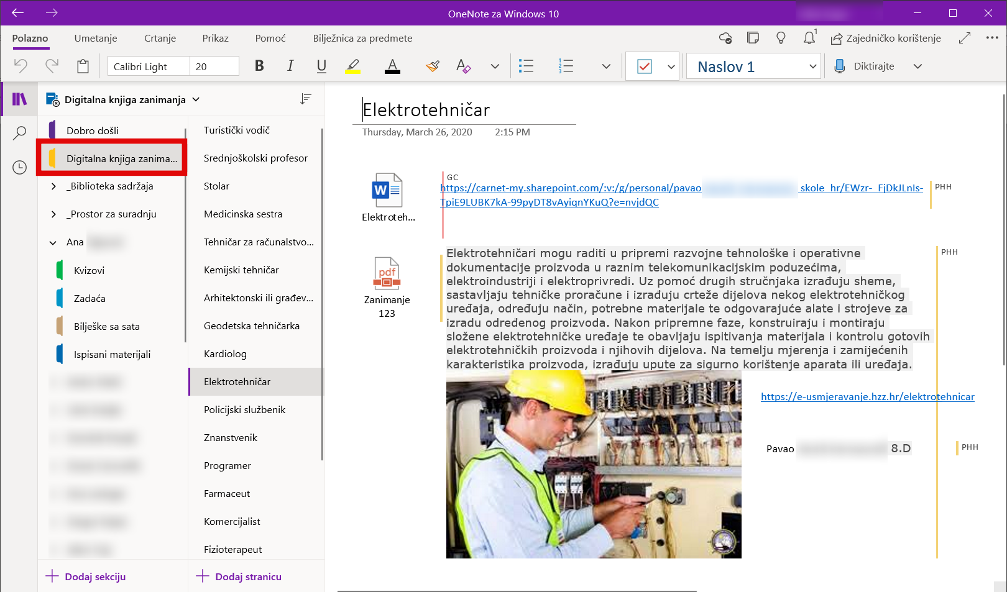Toggle the numbered list
The image size is (1007, 592).
click(566, 66)
